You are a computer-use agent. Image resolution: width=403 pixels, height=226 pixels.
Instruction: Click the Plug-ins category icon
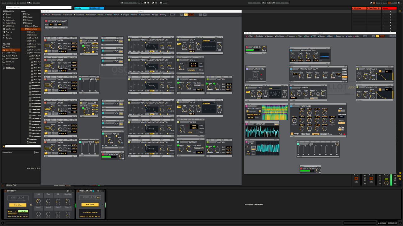tap(4, 32)
